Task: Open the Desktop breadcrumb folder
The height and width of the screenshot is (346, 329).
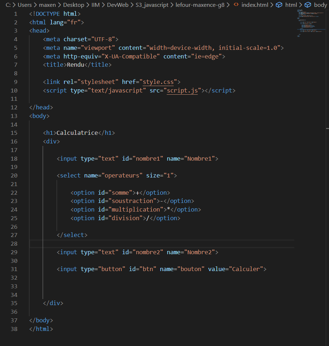Action: [74, 5]
